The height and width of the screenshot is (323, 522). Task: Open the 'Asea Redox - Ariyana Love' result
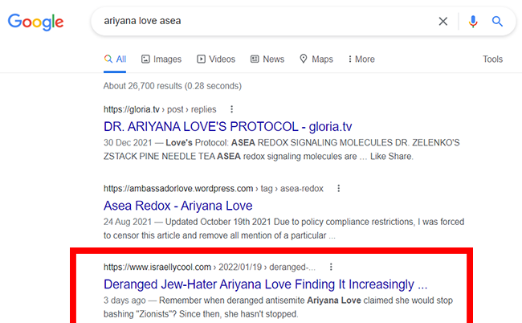[178, 206]
